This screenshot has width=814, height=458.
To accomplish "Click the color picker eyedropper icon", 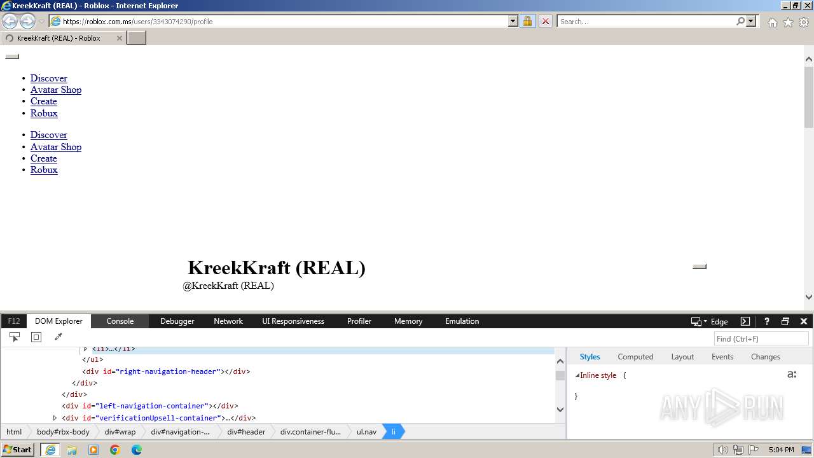I will (x=58, y=337).
